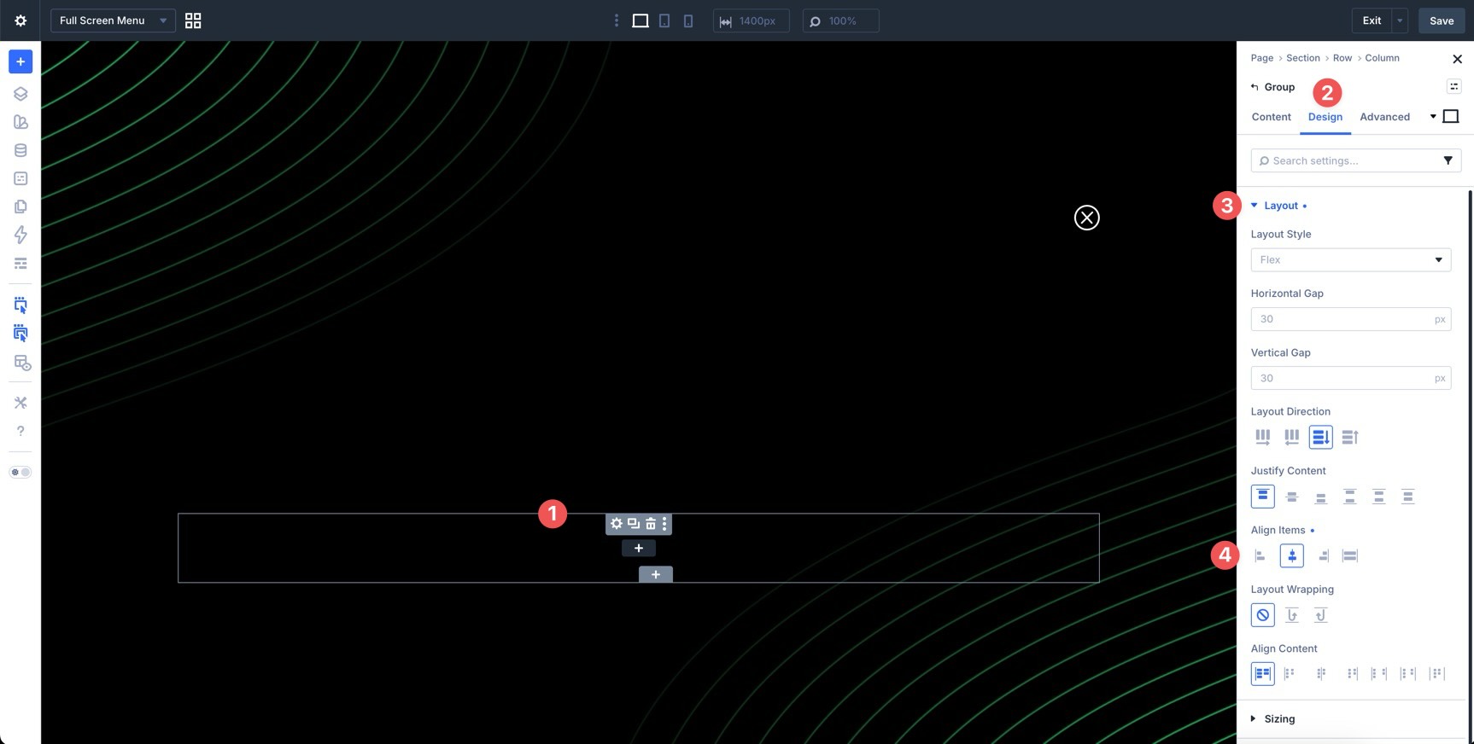Click the Vertical Gap input field
This screenshot has width=1474, height=744.
click(1351, 378)
